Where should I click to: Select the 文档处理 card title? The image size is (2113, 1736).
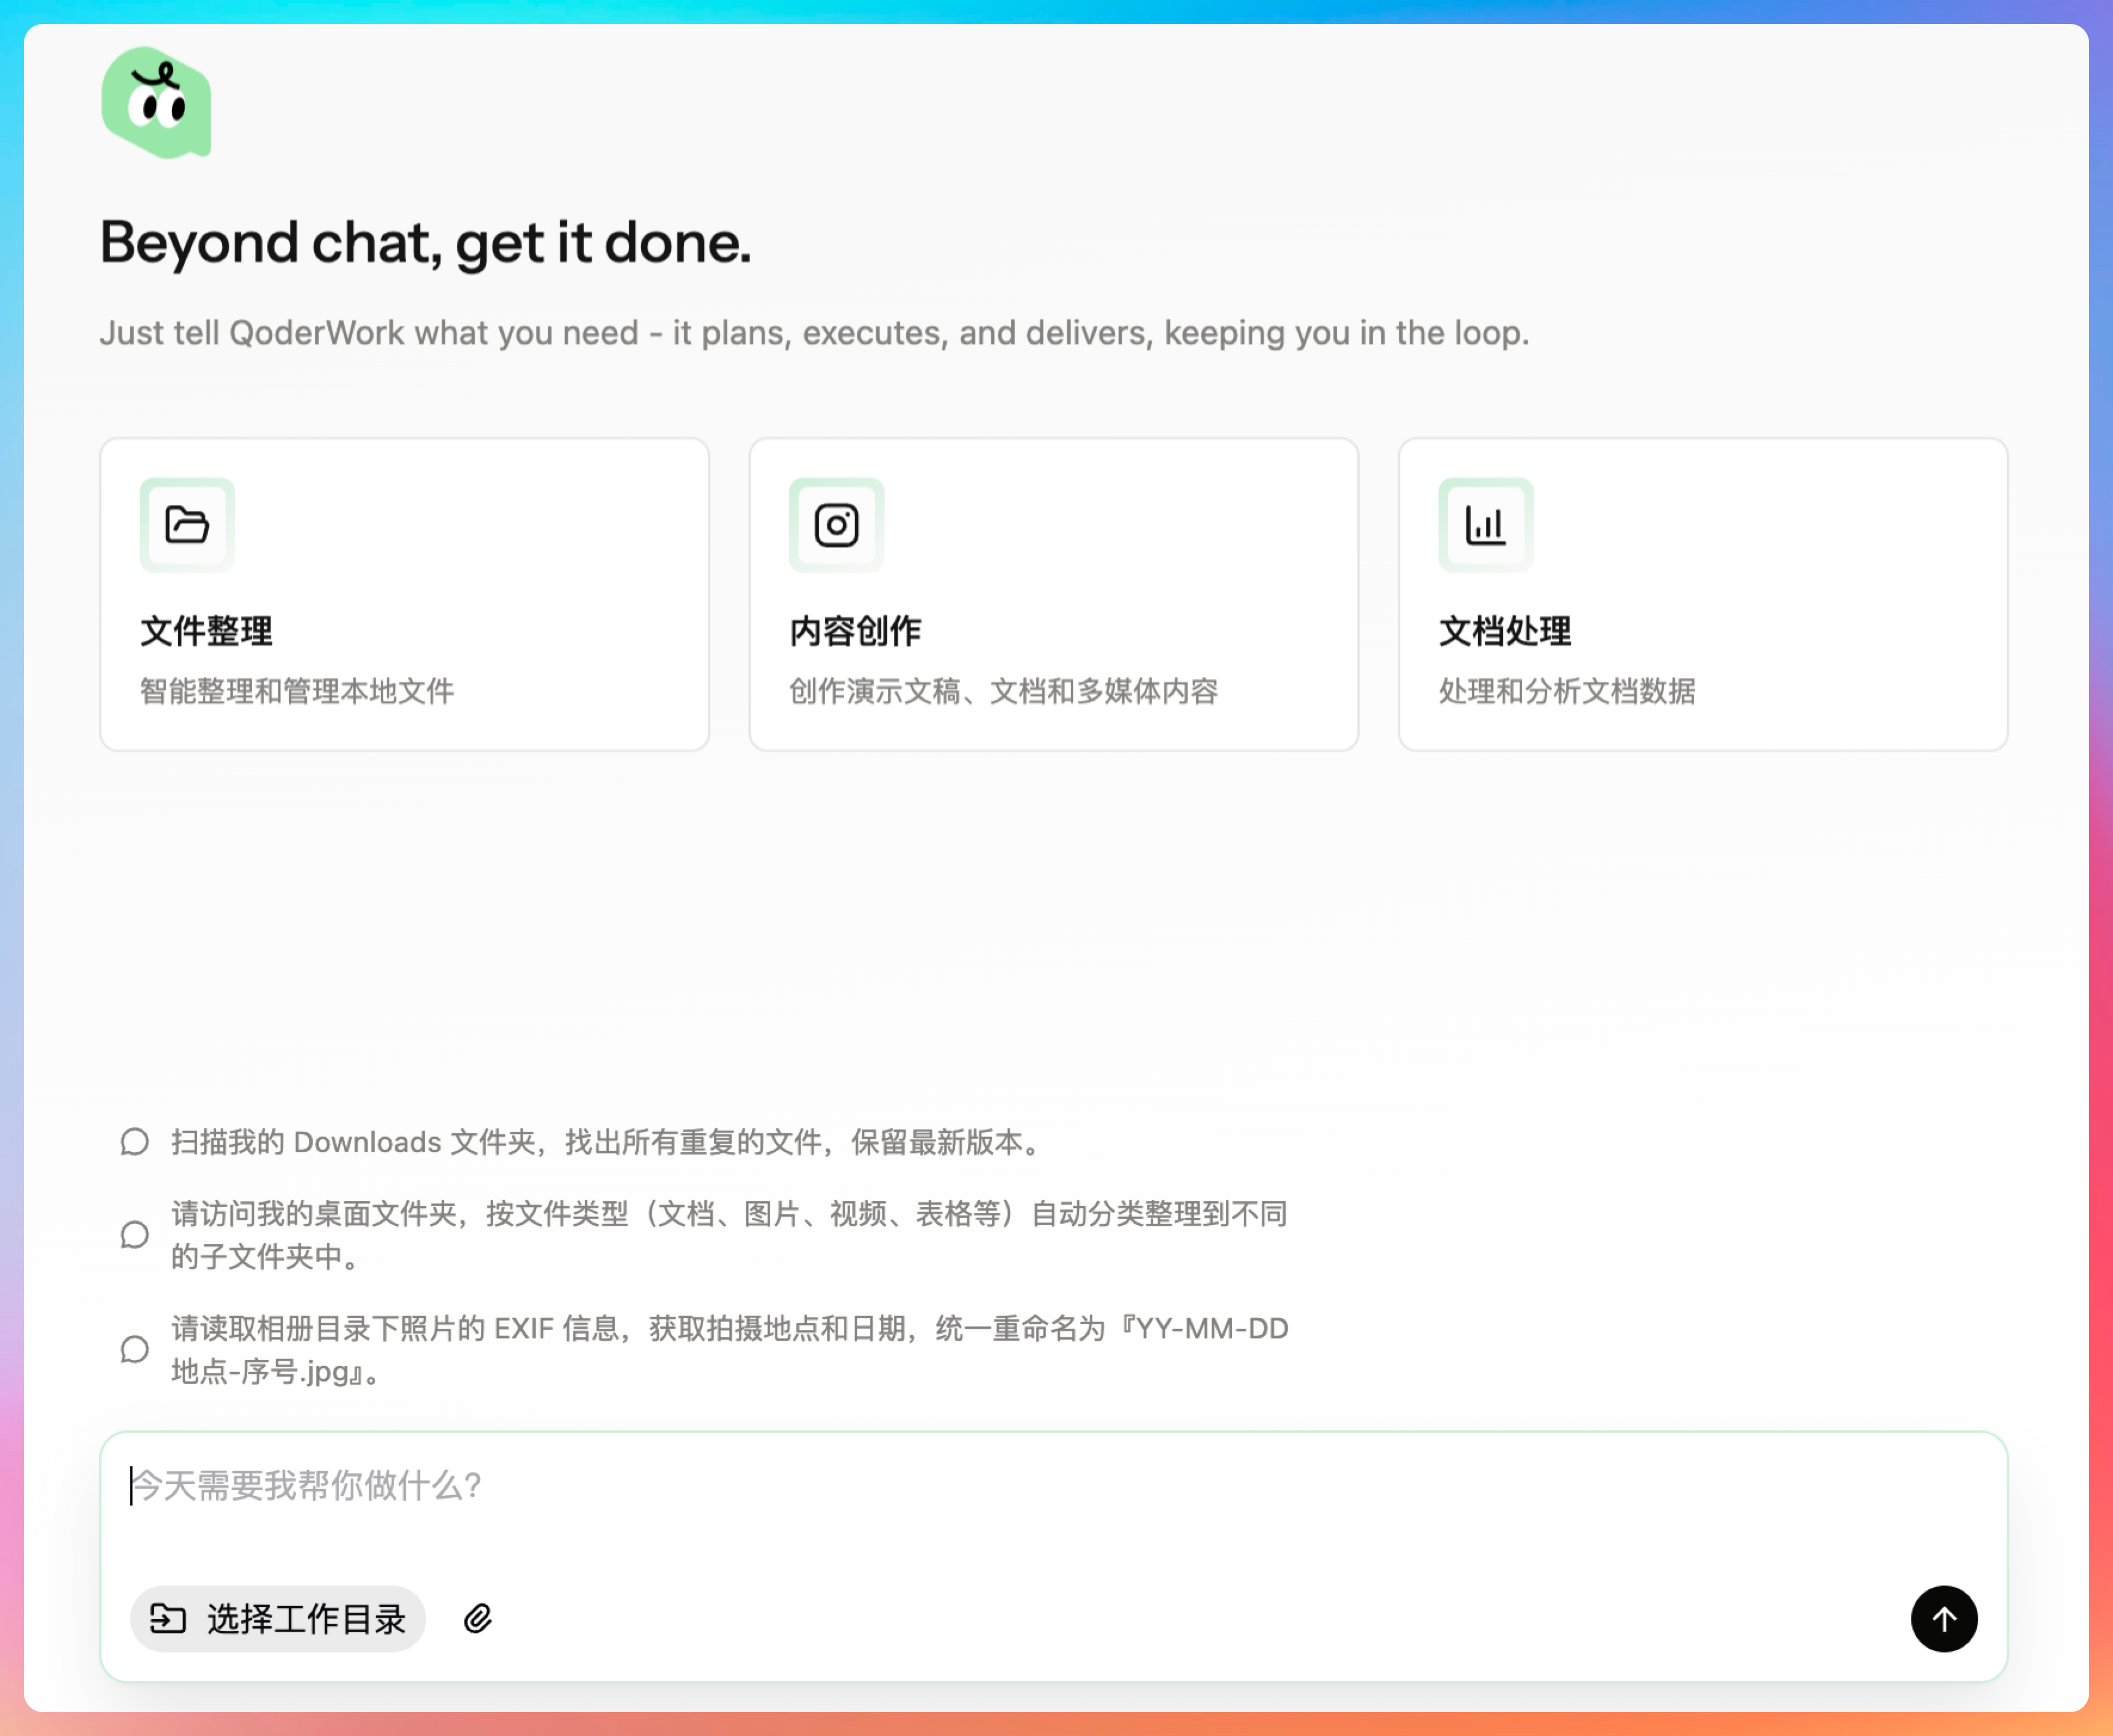[x=1504, y=631]
